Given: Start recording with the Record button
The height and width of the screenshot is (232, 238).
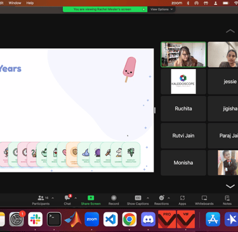Looking at the screenshot, I should click(114, 200).
